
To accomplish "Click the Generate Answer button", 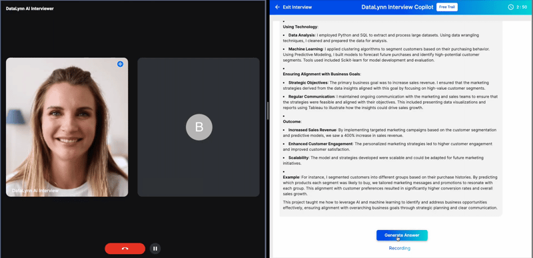I will pos(402,235).
